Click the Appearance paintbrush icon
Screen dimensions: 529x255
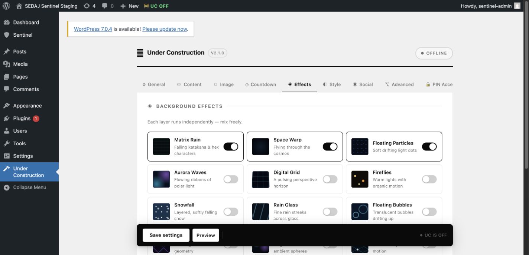[x=6, y=106]
